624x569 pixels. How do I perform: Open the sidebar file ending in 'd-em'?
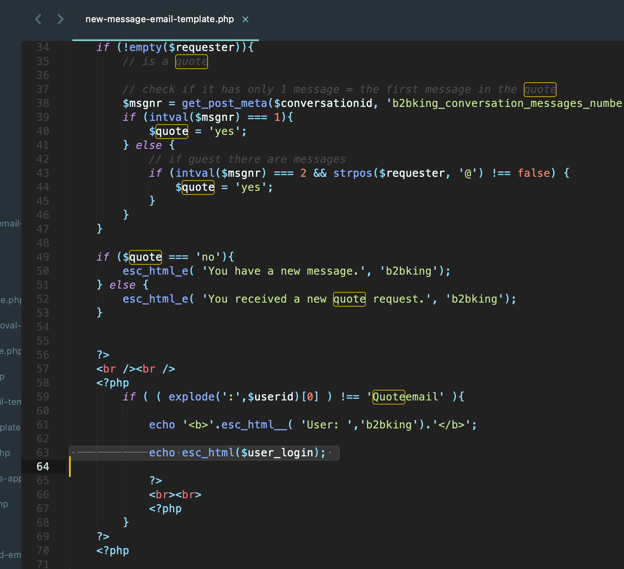tap(11, 555)
